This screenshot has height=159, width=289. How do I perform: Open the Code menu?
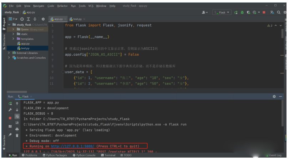(x=51, y=6)
